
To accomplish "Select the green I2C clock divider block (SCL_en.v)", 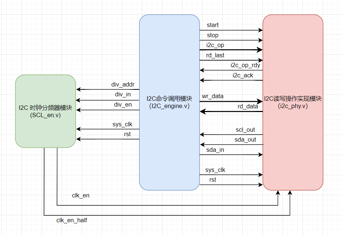I will click(45, 111).
